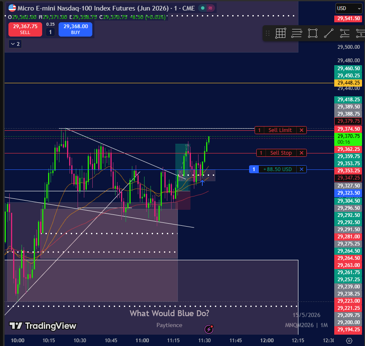Click the green 29,418.25 price label

[x=348, y=99]
